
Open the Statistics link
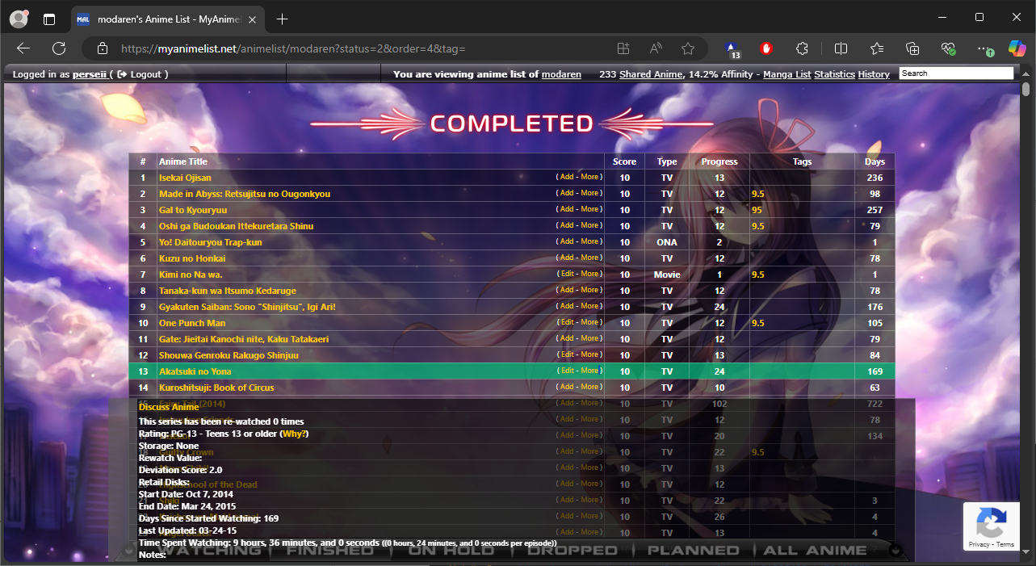click(x=834, y=74)
